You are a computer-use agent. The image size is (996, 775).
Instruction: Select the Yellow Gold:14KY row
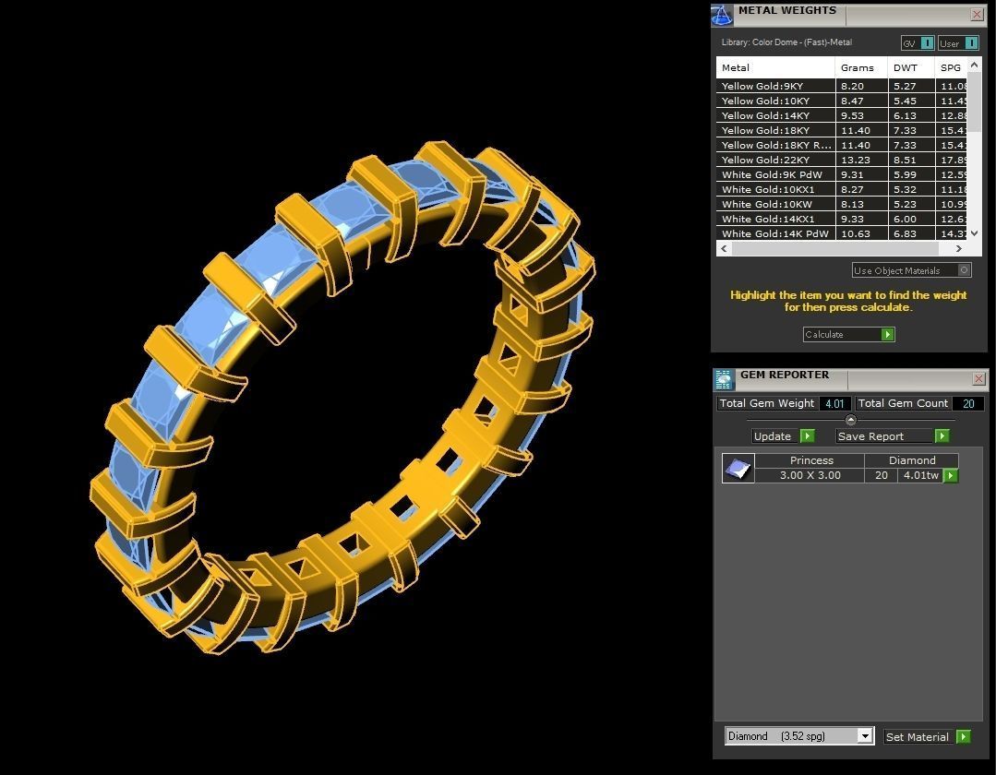pos(842,115)
